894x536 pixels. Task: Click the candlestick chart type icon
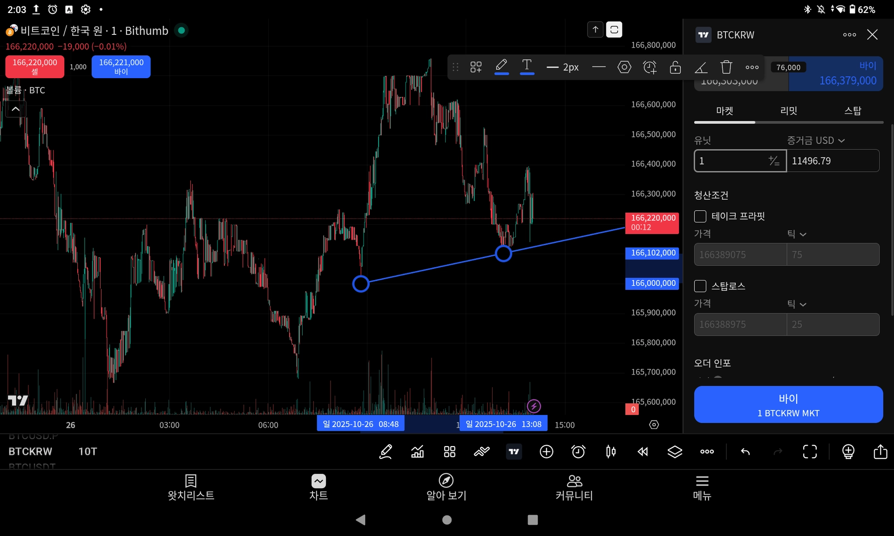coord(610,451)
